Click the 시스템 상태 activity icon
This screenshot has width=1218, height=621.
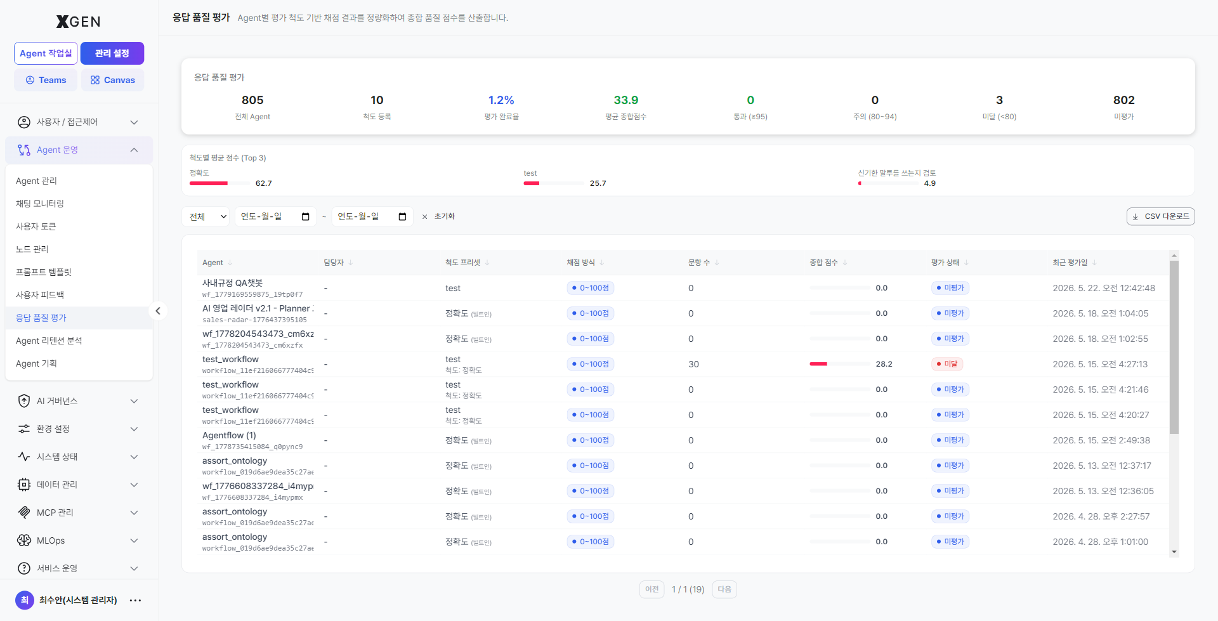click(x=24, y=457)
